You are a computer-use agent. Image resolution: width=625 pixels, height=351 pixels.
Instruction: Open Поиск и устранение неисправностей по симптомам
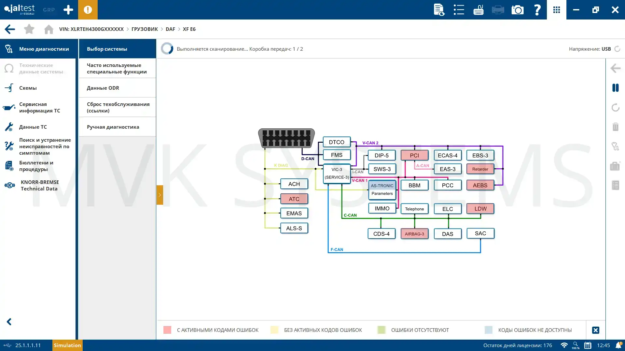(38, 146)
